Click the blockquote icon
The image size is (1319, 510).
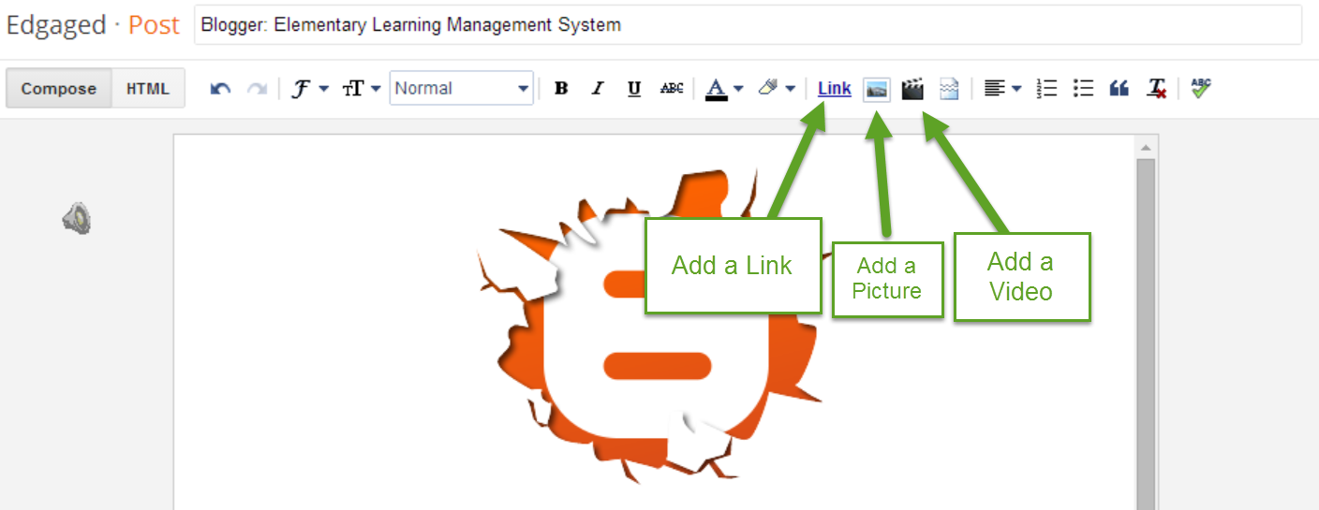1119,89
